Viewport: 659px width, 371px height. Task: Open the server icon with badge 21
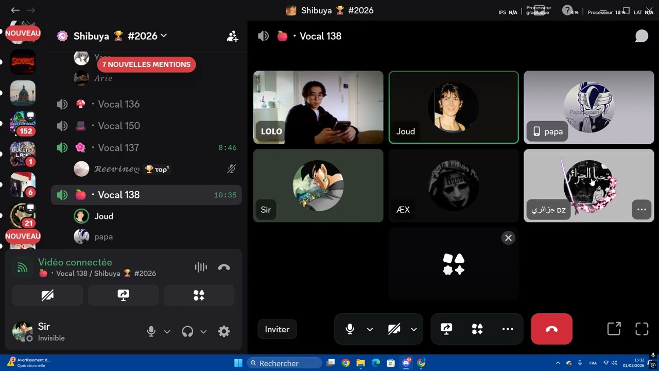23,215
